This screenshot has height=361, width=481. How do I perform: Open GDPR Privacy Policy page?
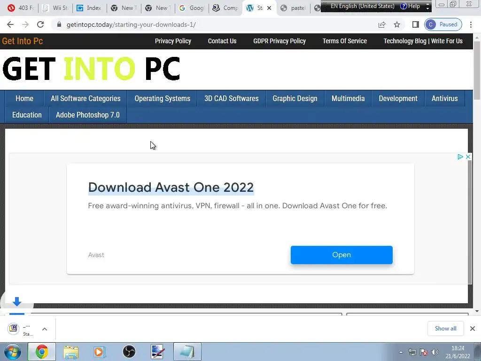tap(279, 41)
